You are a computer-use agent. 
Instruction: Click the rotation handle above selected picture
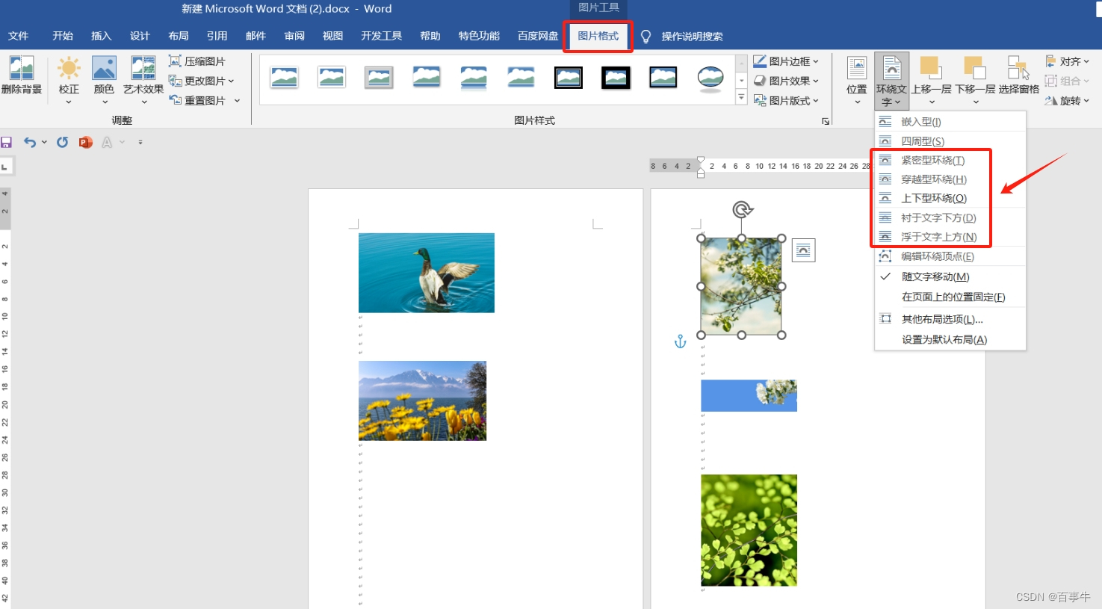[x=742, y=209]
